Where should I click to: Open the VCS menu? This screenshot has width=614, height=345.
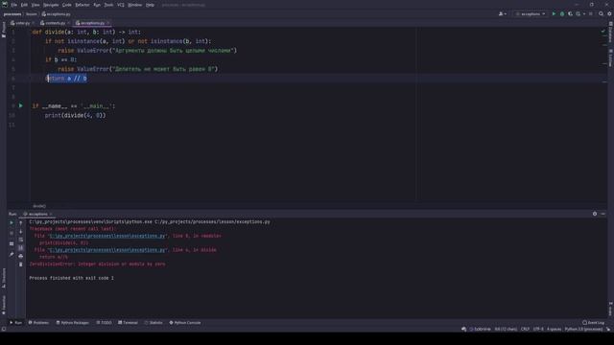[121, 5]
